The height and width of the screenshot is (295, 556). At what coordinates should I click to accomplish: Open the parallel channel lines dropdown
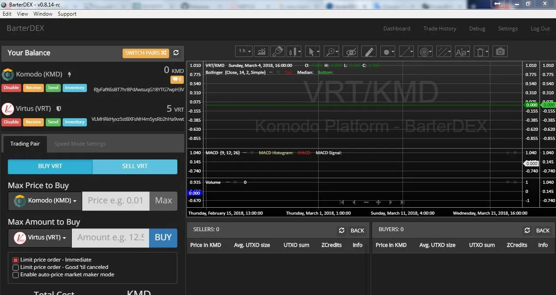coord(444,52)
